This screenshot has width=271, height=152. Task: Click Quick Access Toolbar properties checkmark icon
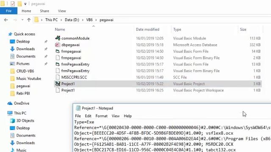(13, 4)
